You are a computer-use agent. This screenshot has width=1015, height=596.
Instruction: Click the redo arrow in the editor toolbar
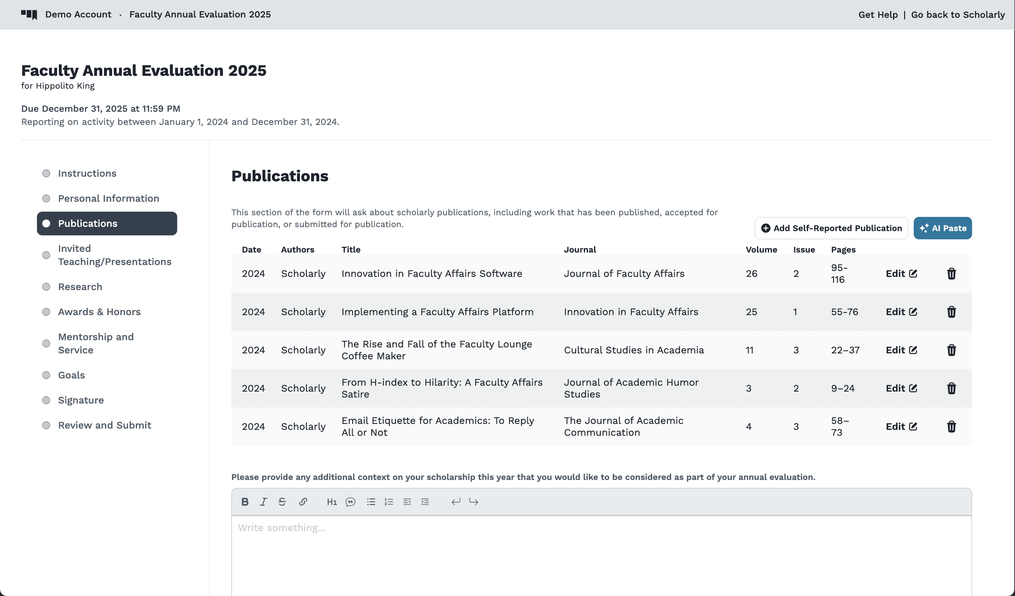pos(474,501)
